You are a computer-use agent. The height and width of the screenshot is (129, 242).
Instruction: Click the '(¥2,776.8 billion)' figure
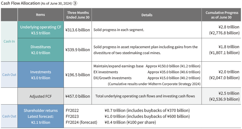click(225, 33)
